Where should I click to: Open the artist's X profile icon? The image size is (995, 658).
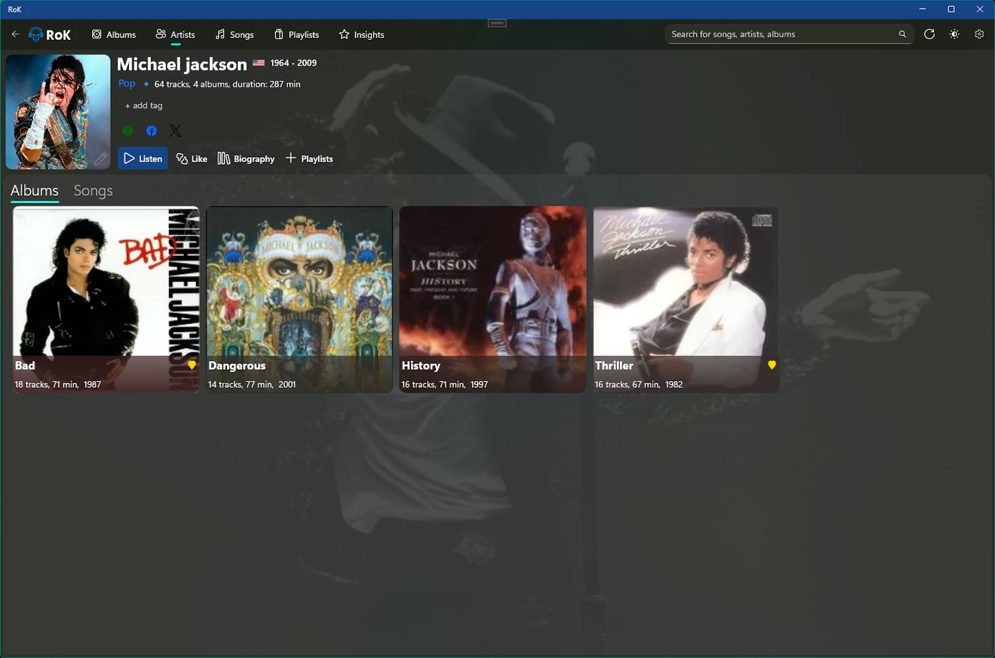(175, 130)
